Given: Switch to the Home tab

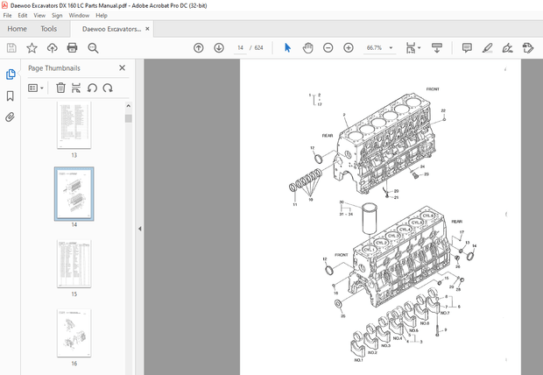Looking at the screenshot, I should tap(17, 29).
